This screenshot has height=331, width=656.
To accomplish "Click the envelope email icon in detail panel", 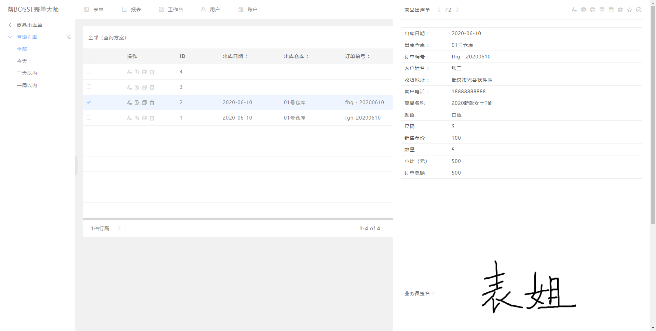I will pos(611,10).
